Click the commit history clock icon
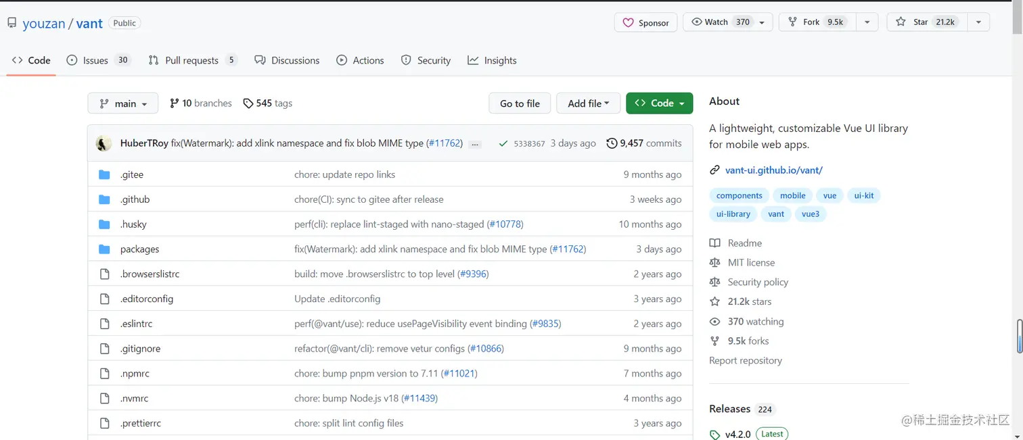The height and width of the screenshot is (440, 1023). point(612,143)
